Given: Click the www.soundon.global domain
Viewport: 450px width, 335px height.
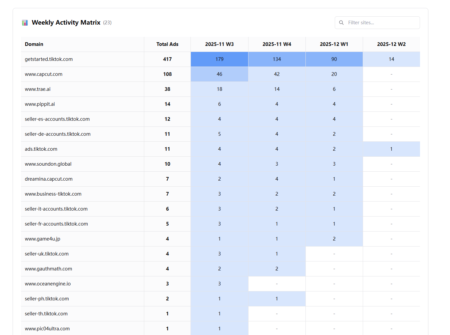Looking at the screenshot, I should [x=48, y=164].
